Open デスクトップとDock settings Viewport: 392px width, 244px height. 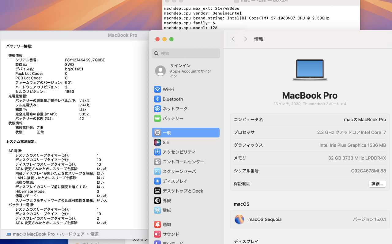point(183,191)
